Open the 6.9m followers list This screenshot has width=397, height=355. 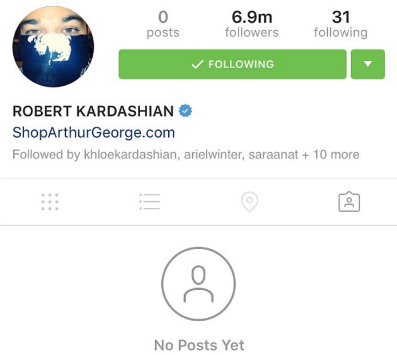[252, 24]
